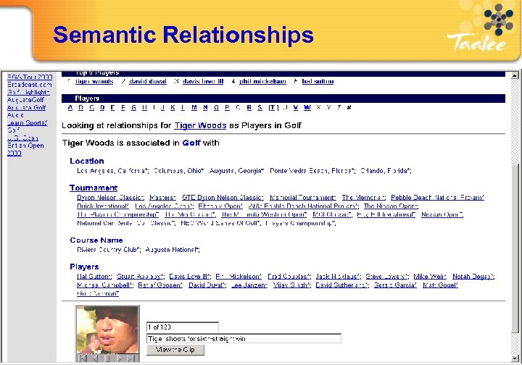The image size is (522, 365).
Task: Open Byron Nelson Classic tournament link
Action: [110, 198]
